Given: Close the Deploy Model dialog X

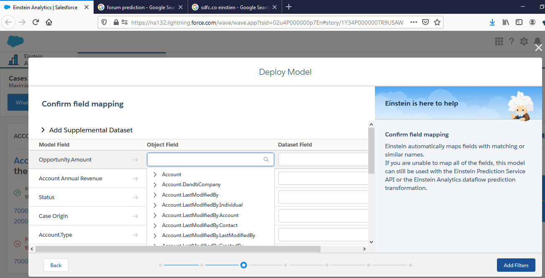Looking at the screenshot, I should click(x=539, y=48).
